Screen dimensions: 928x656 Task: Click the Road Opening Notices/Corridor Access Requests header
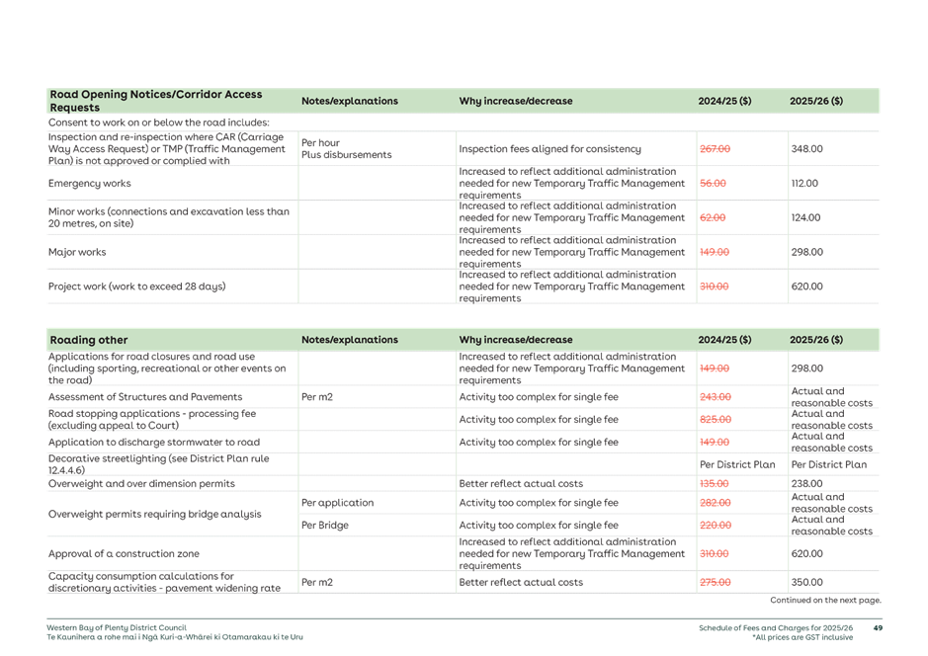155,101
